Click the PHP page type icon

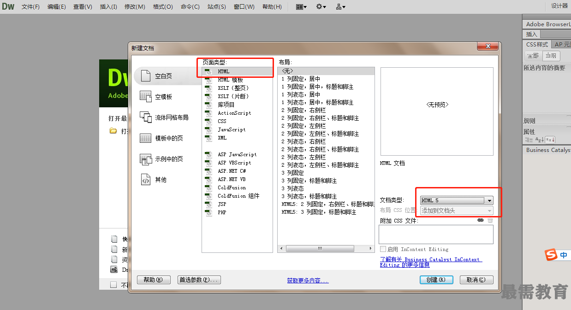(208, 212)
